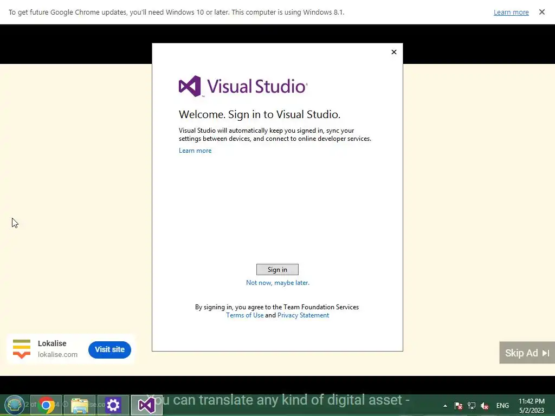Open the gear settings app in taskbar

(x=113, y=405)
